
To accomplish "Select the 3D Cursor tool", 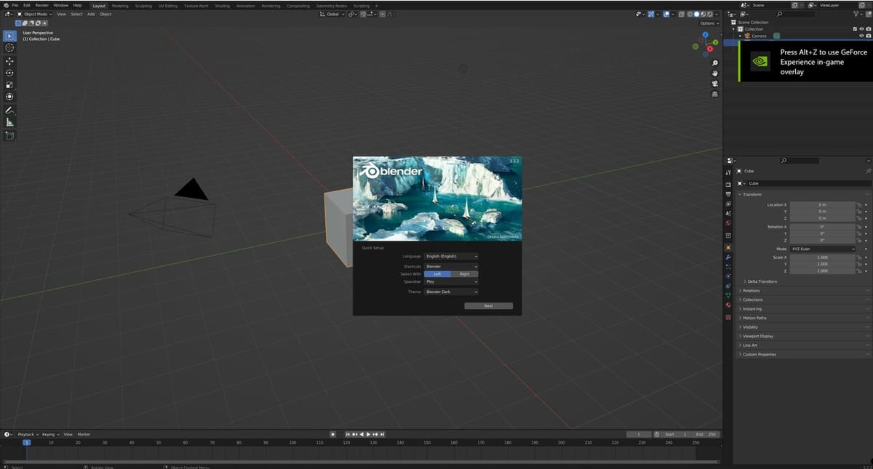I will (x=9, y=47).
